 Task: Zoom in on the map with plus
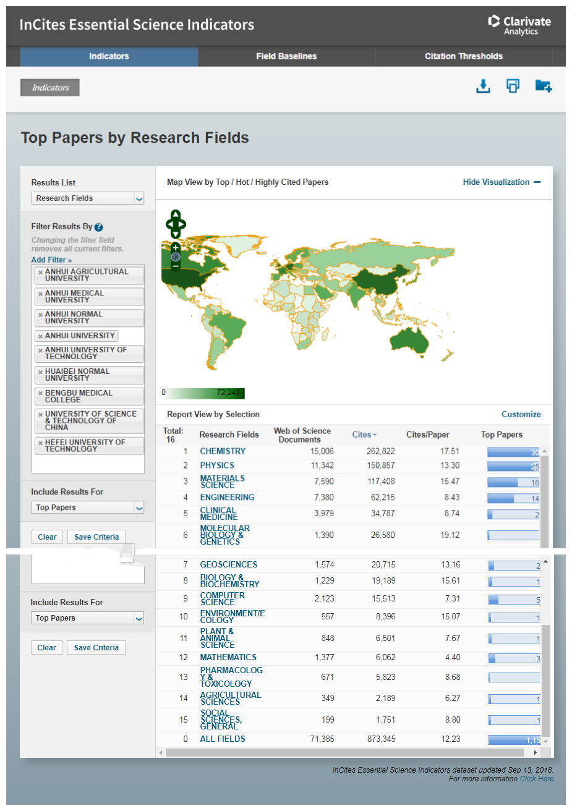[176, 248]
